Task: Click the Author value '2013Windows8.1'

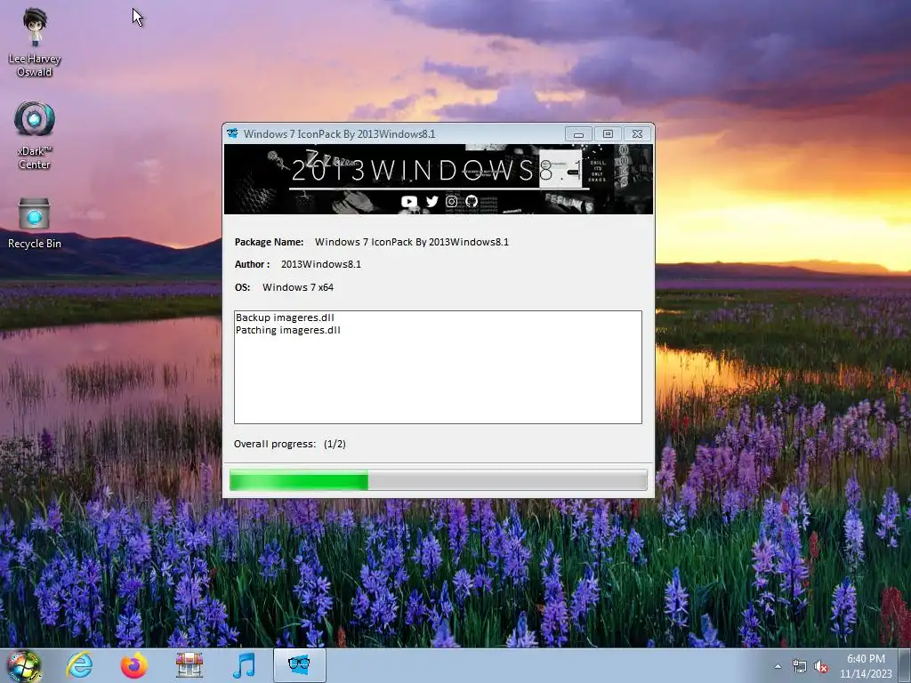Action: (320, 264)
